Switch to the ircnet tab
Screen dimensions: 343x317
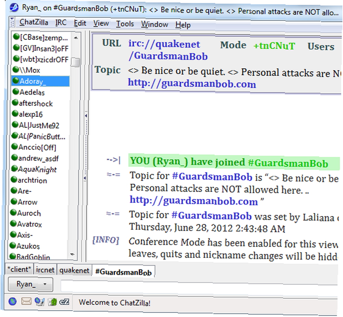(x=45, y=270)
